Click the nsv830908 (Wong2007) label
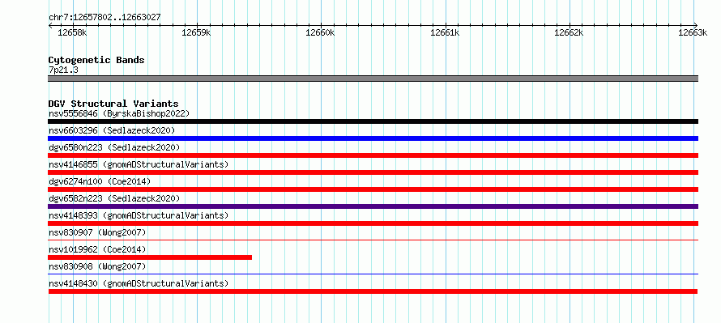Viewport: 721px width, 323px height. pyautogui.click(x=97, y=266)
